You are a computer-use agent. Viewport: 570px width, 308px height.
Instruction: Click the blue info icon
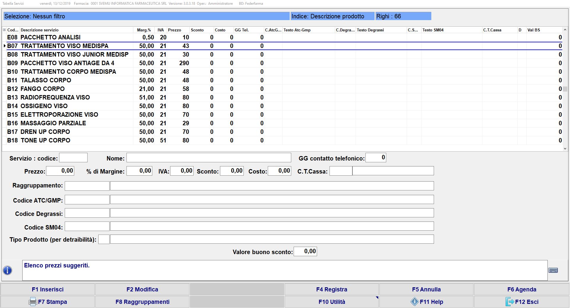(7, 270)
